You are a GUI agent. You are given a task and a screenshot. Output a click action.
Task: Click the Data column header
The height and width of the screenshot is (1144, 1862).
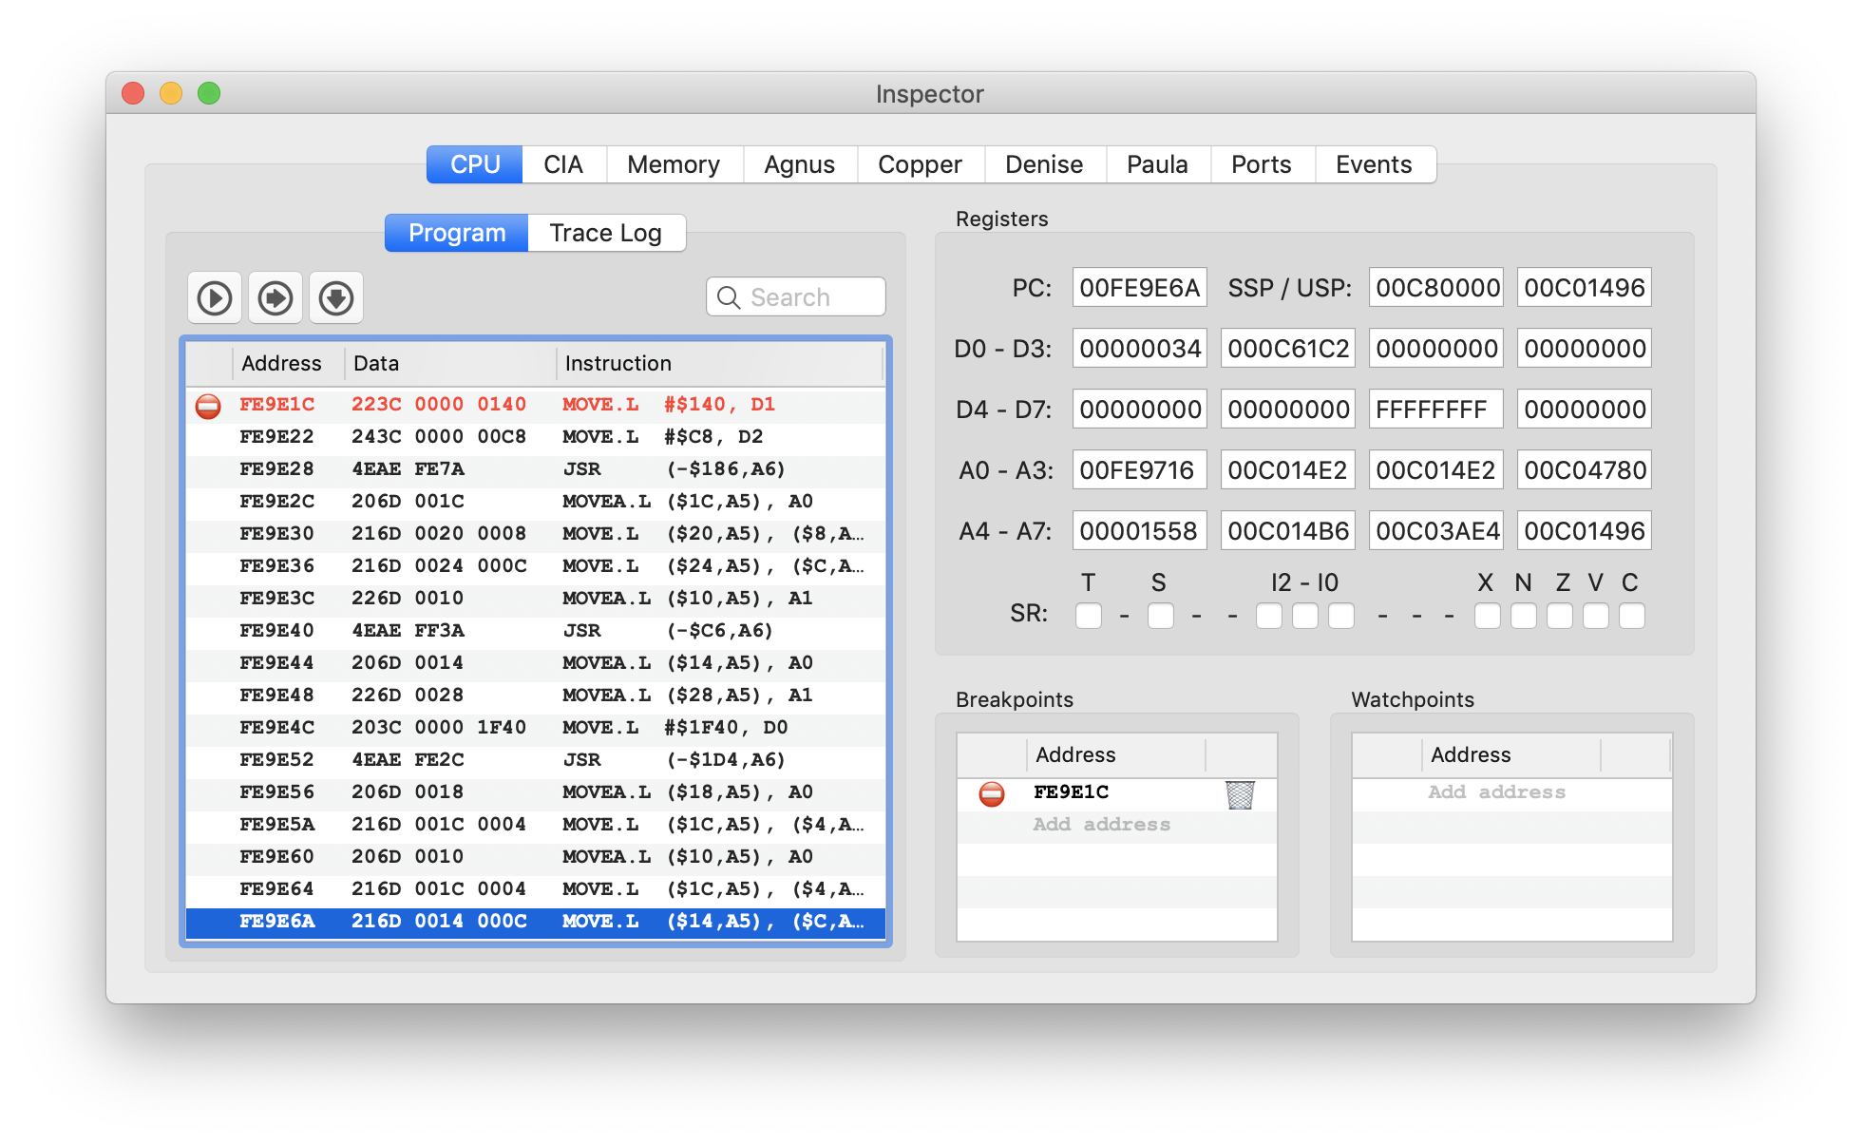coord(450,364)
